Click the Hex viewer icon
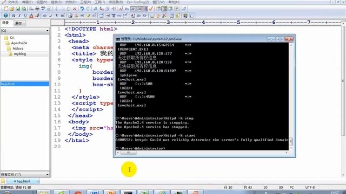Viewport: 346px width, 194px height. (127, 9)
